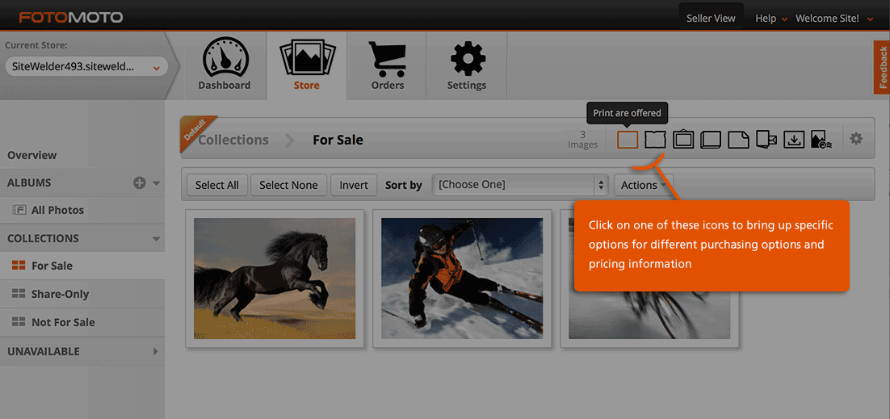
Task: Expand the UNAVAILABLE sidebar section
Action: (x=155, y=352)
